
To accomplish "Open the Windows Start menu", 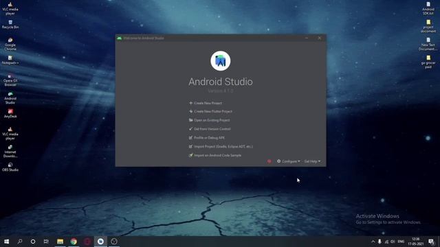I will [x=6, y=242].
